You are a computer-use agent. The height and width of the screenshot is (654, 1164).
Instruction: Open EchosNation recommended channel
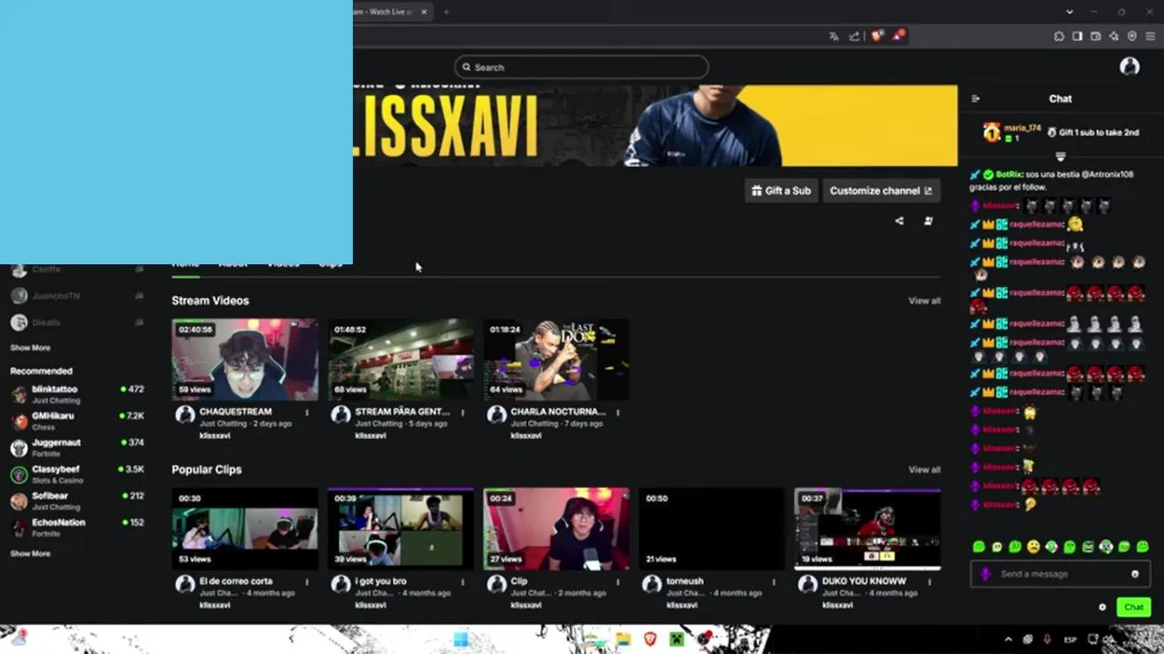coord(77,527)
